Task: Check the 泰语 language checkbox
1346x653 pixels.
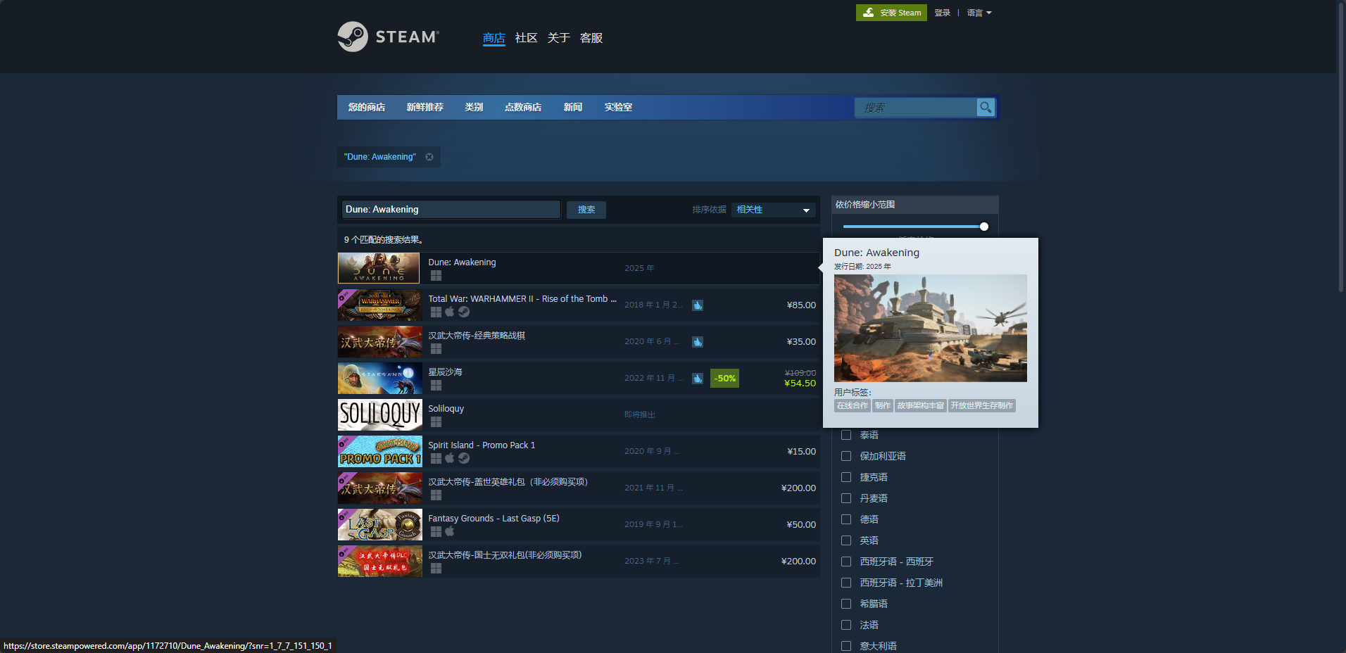Action: tap(846, 435)
